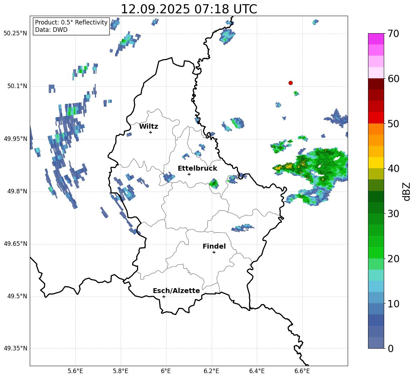The height and width of the screenshot is (378, 415).
Task: Click the 50.25°N latitude label
Action: pyautogui.click(x=15, y=34)
